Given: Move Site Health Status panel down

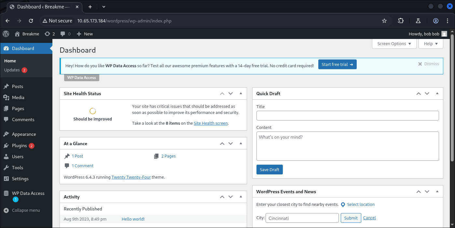Looking at the screenshot, I should point(231,94).
